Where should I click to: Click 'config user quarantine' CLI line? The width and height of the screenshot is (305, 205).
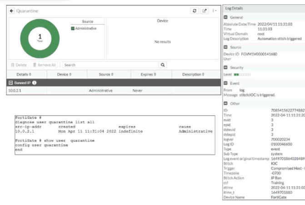click(41, 145)
